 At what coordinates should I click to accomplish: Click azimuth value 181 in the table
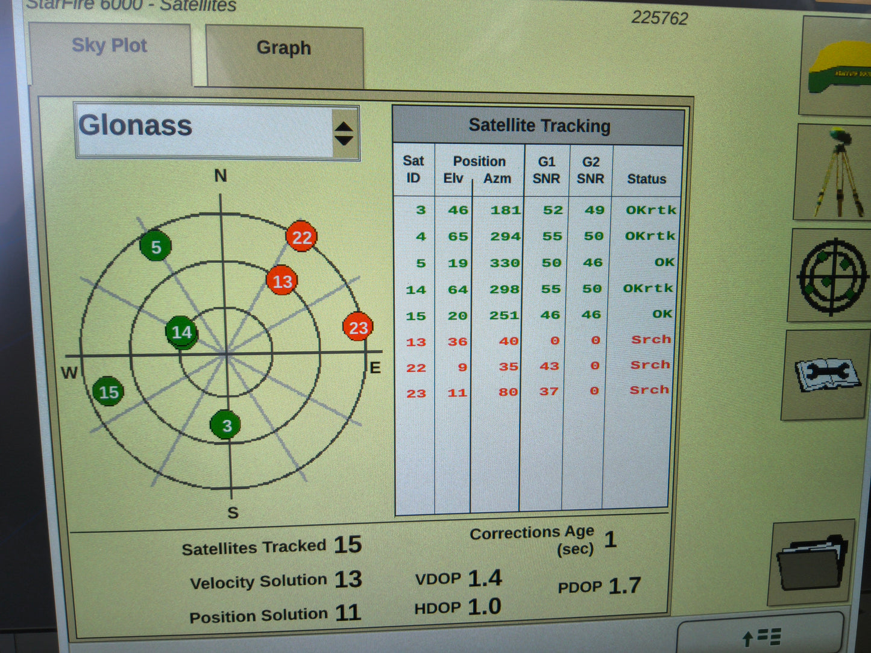(505, 210)
